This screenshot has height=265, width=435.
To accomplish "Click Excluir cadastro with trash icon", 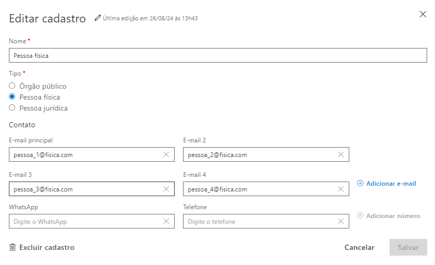I will 42,247.
